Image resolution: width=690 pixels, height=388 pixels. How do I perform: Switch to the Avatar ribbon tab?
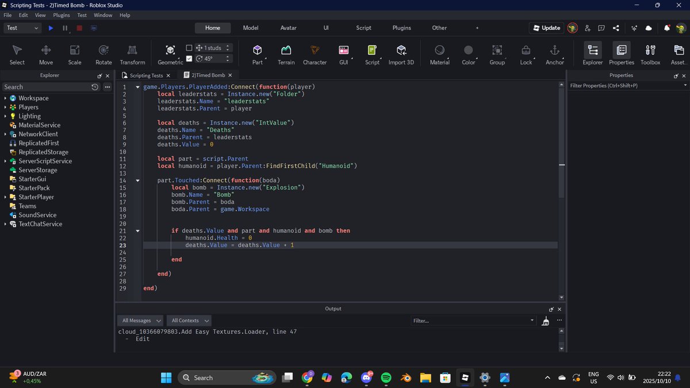tap(289, 28)
